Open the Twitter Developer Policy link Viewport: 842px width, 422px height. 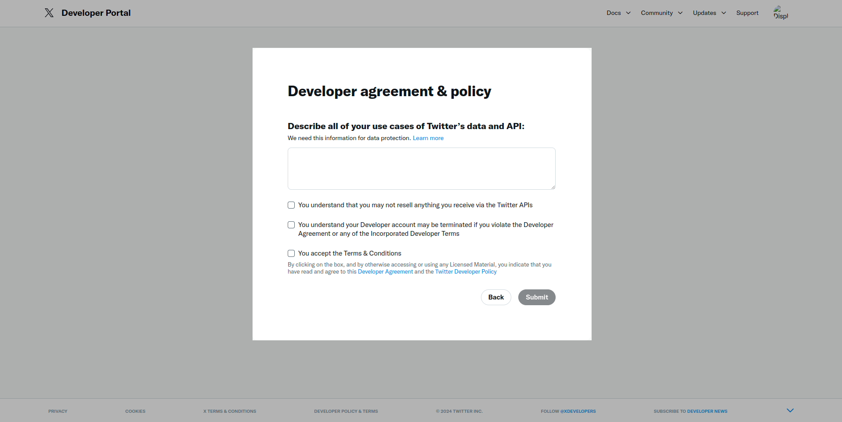pyautogui.click(x=466, y=272)
